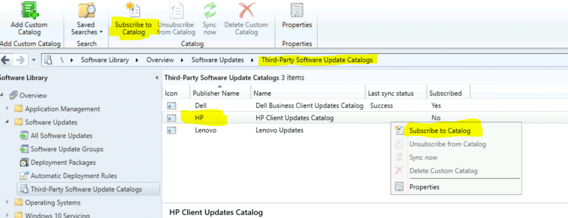This screenshot has width=568, height=218.
Task: Open Deployment Packages node
Action: pos(63,163)
